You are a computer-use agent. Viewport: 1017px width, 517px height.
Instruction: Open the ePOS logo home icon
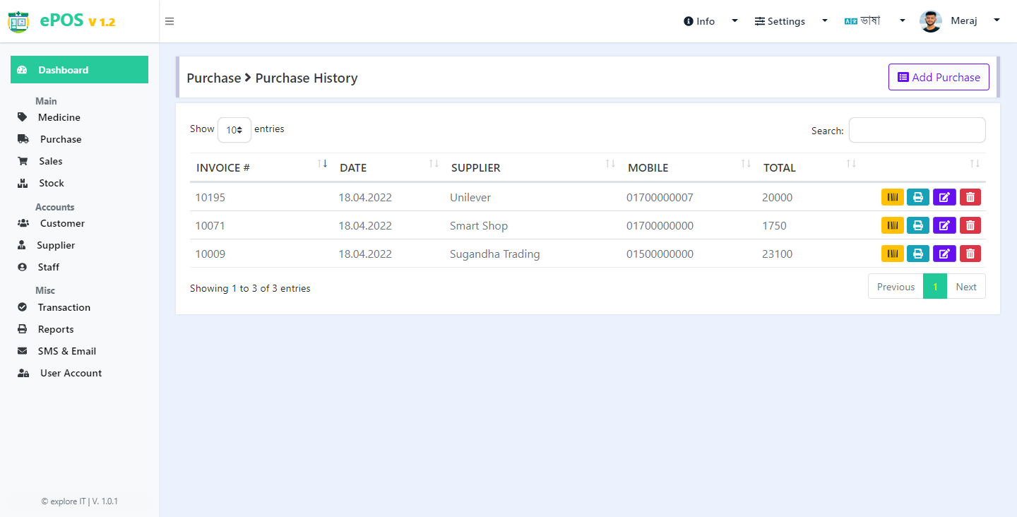point(18,22)
